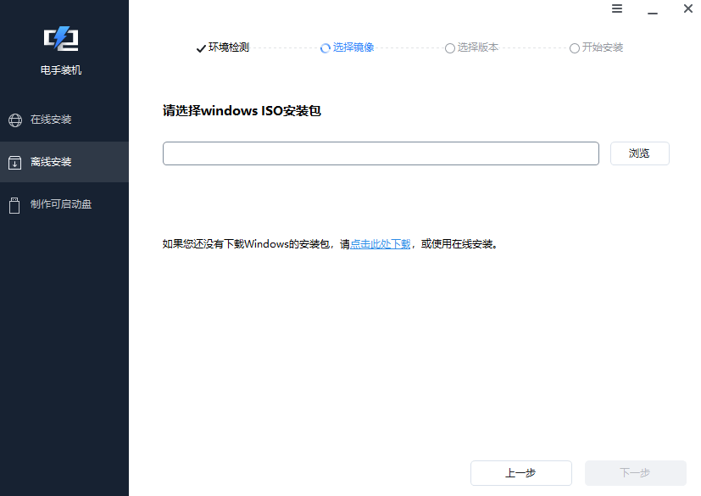Click the 下一步 button

(635, 473)
